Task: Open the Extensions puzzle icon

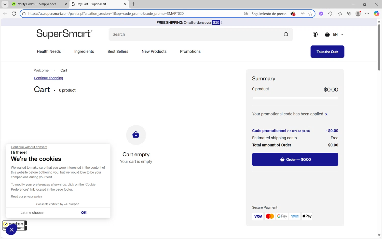Action: click(330, 14)
